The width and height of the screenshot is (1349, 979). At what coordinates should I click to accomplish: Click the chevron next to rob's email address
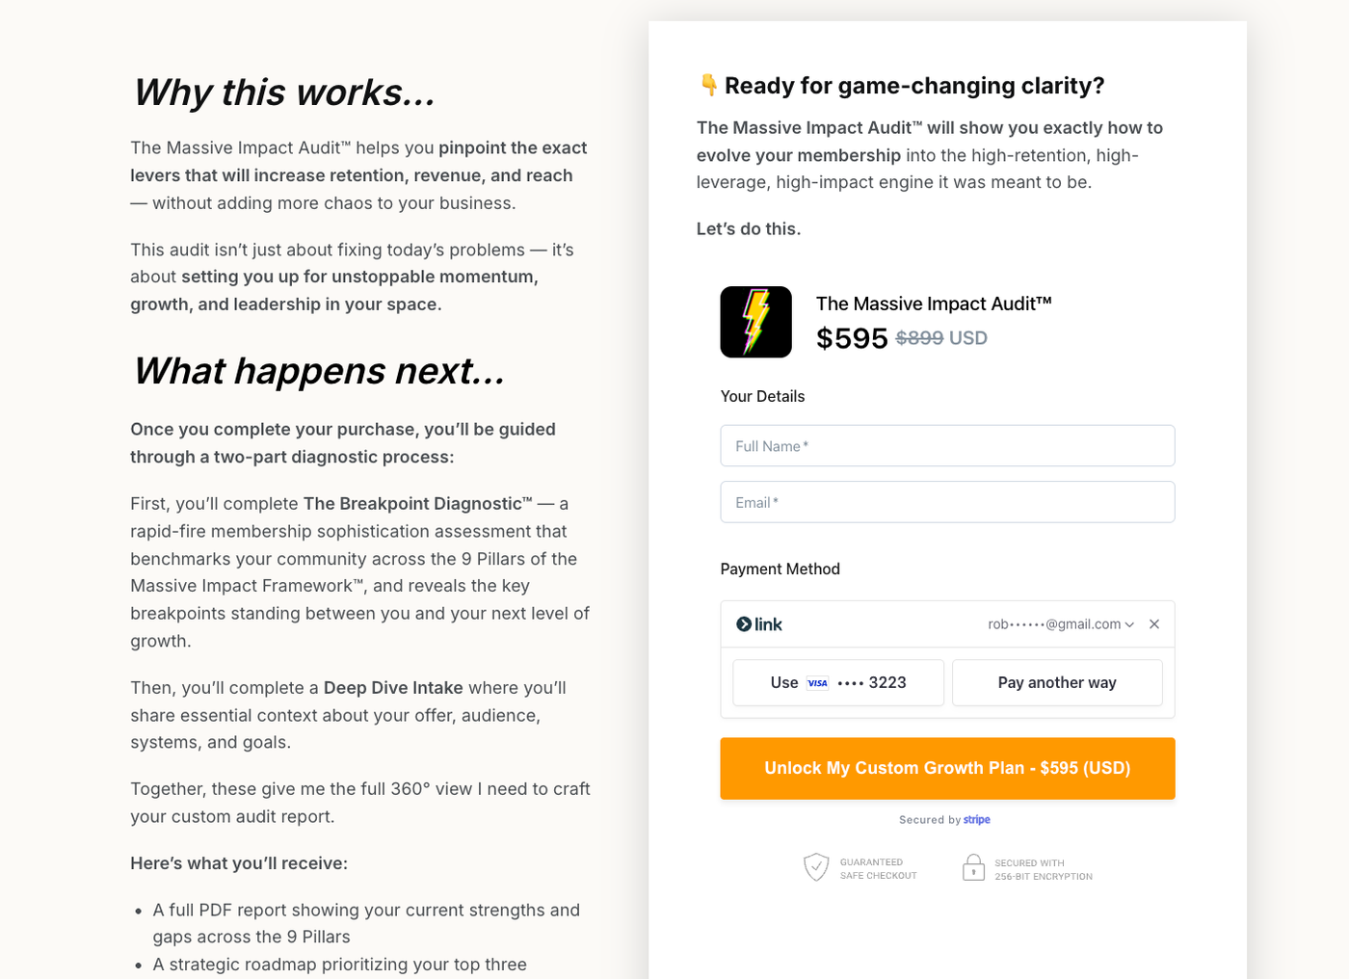pyautogui.click(x=1129, y=624)
